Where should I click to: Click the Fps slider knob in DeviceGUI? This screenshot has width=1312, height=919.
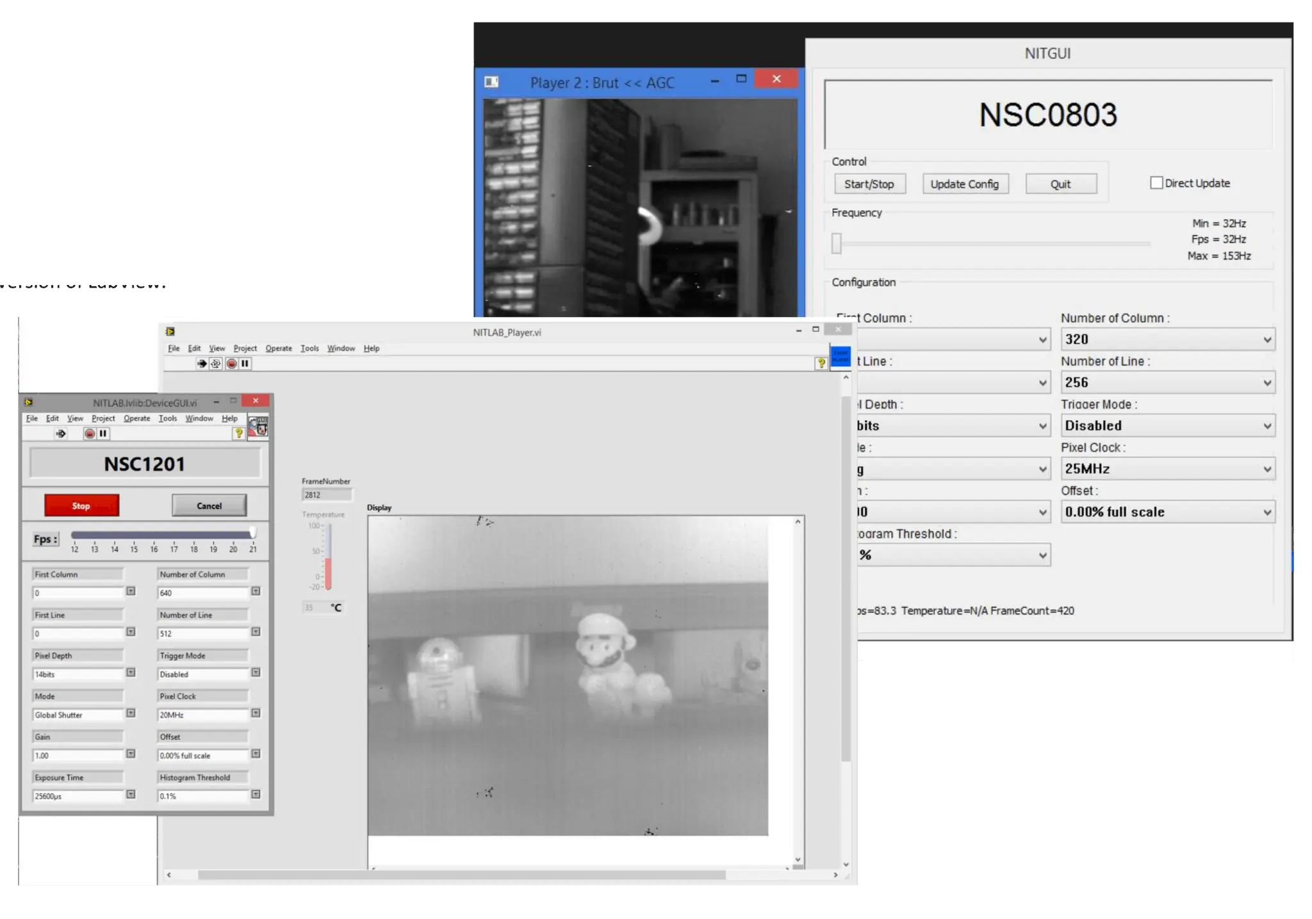pos(253,533)
